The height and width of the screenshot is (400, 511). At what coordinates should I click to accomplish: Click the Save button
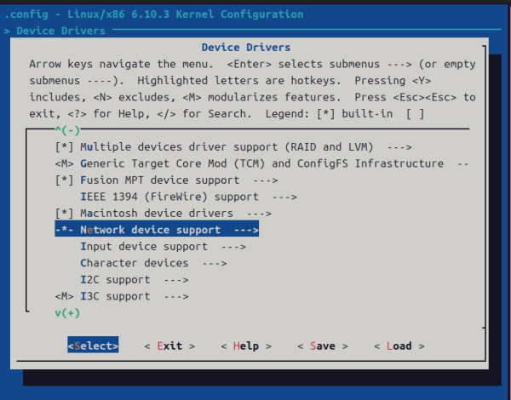point(323,346)
